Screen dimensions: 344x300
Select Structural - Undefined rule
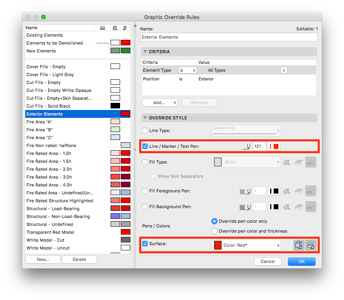pyautogui.click(x=78, y=224)
